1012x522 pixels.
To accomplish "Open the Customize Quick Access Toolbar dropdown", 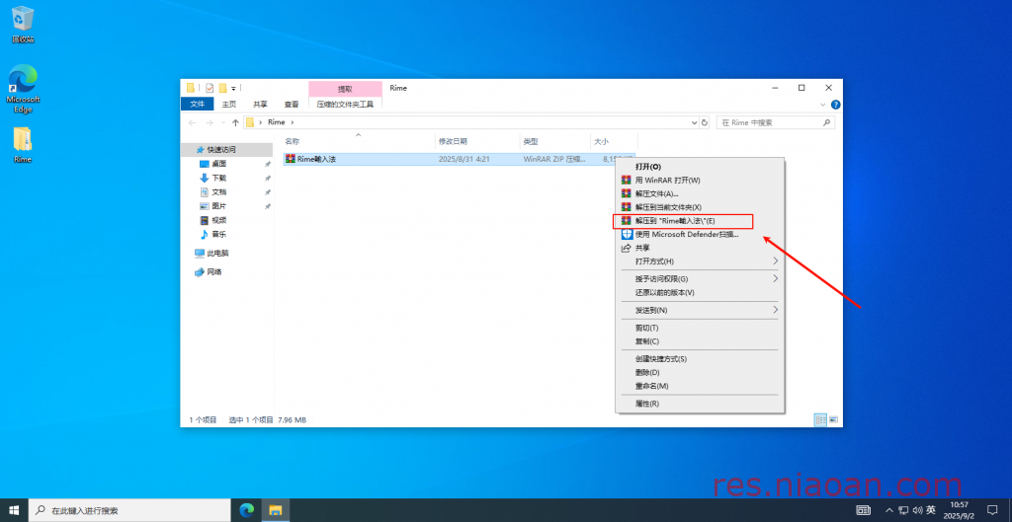I will (x=233, y=88).
